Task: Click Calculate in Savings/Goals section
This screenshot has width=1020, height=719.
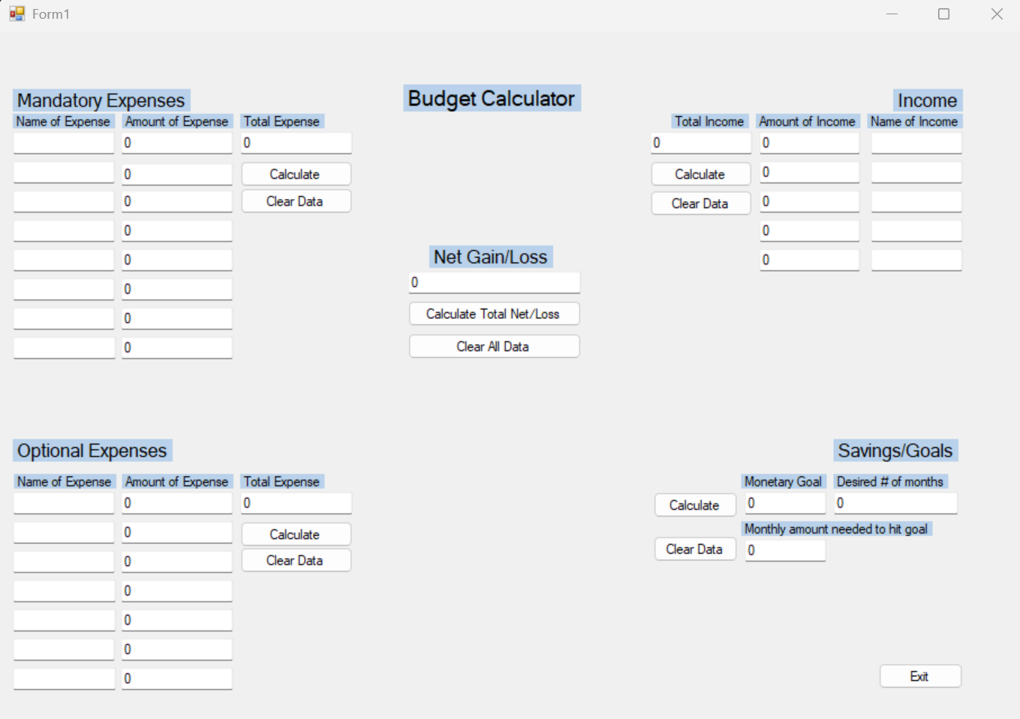Action: 695,505
